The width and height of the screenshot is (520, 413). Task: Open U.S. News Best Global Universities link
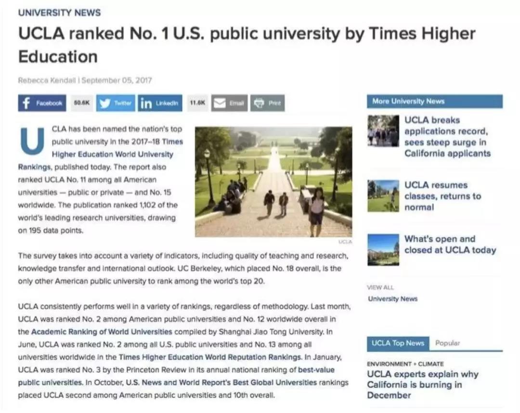coord(221,383)
